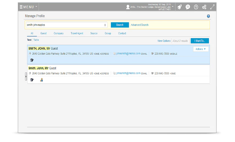
Task: Switch to the Travel Agent tab
Action: click(77, 34)
